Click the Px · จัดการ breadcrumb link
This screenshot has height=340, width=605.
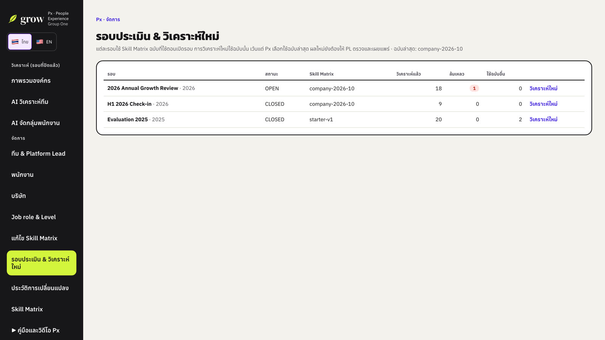pos(108,19)
